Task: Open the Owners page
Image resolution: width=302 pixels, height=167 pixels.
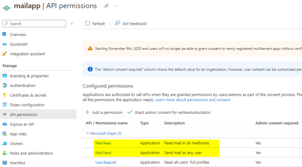Action: pos(16,144)
